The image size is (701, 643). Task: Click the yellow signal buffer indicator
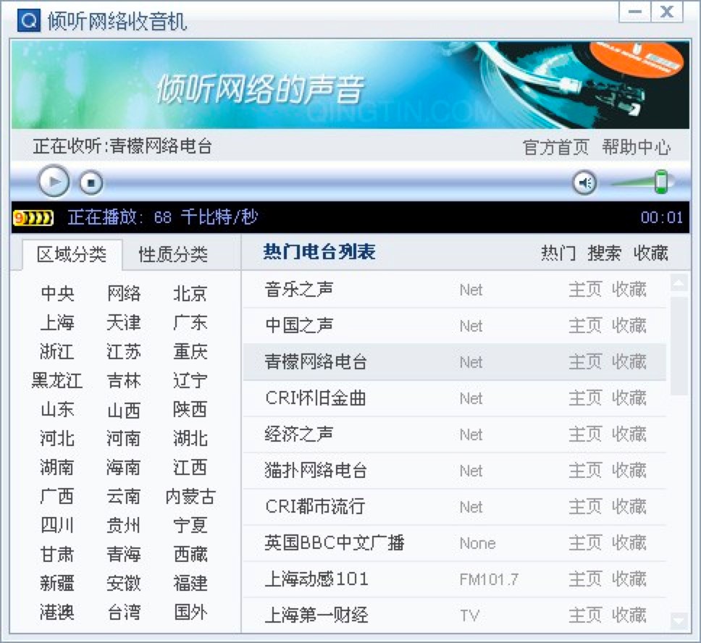pyautogui.click(x=33, y=218)
